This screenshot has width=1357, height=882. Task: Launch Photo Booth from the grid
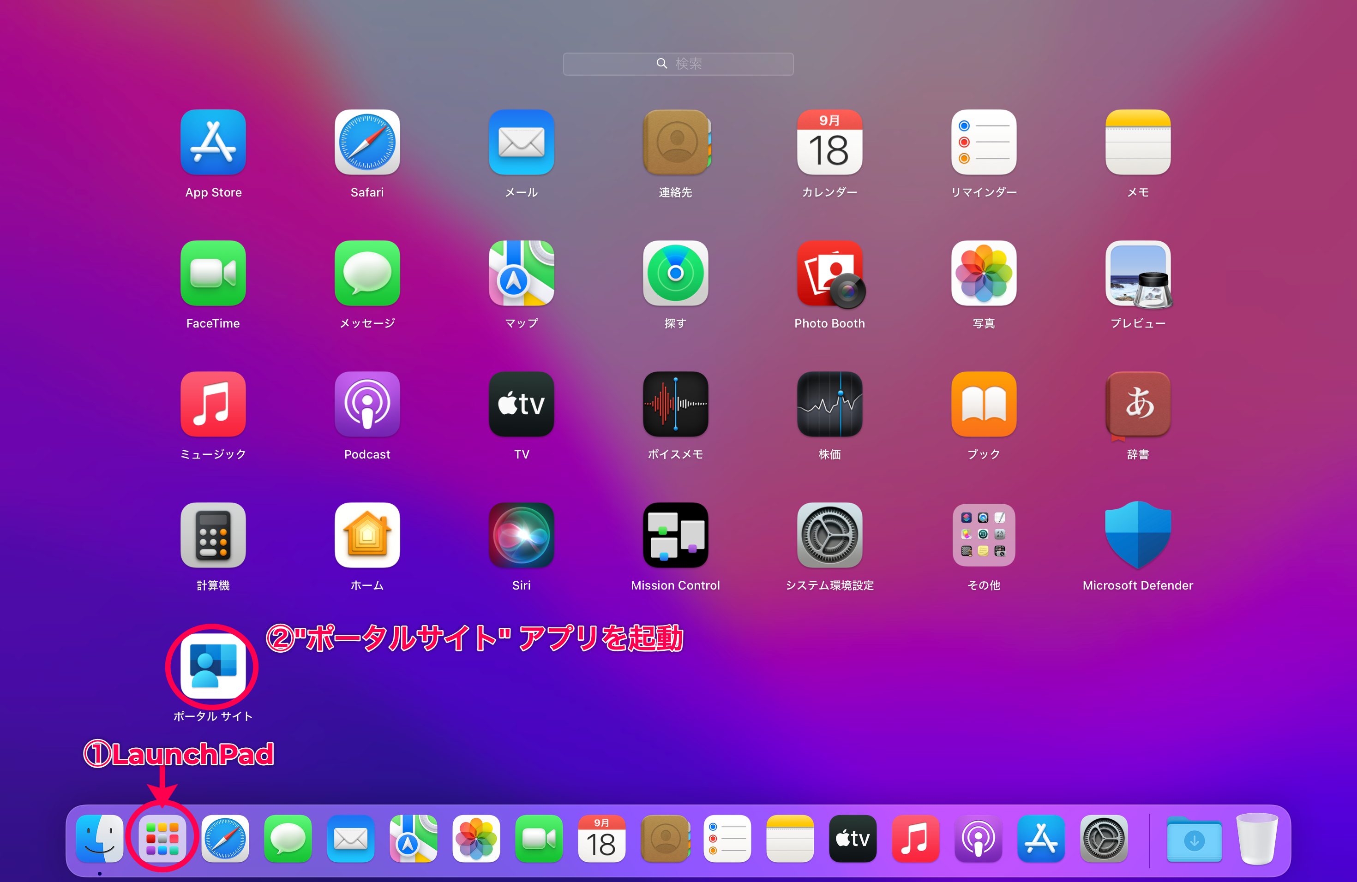829,274
